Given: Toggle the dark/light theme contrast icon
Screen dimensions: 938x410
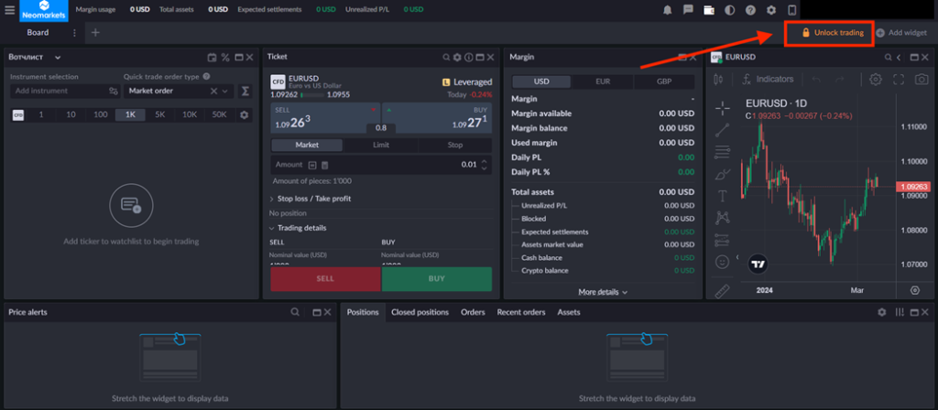Looking at the screenshot, I should click(729, 10).
